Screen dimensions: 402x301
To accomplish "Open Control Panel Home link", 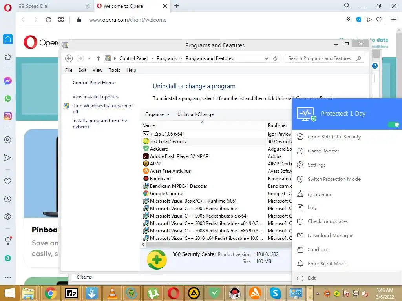I will [94, 83].
